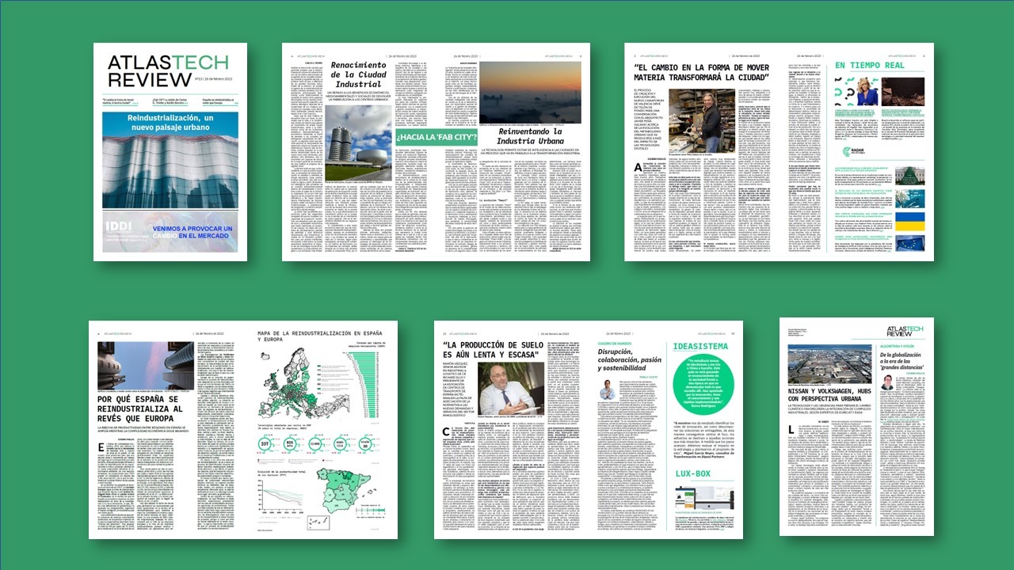The width and height of the screenshot is (1014, 570).
Task: Click the question-mark graphics beside the presenter photo
Action: [x=841, y=92]
